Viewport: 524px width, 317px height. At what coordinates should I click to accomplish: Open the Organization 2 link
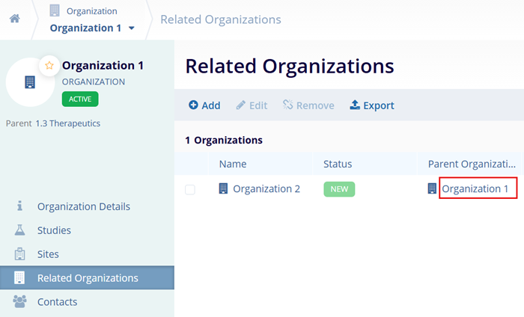click(266, 189)
